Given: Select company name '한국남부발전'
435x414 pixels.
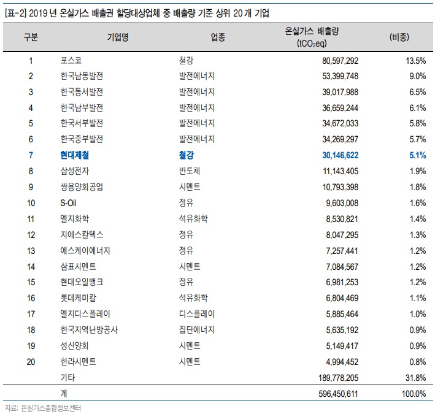Looking at the screenshot, I should tap(82, 107).
